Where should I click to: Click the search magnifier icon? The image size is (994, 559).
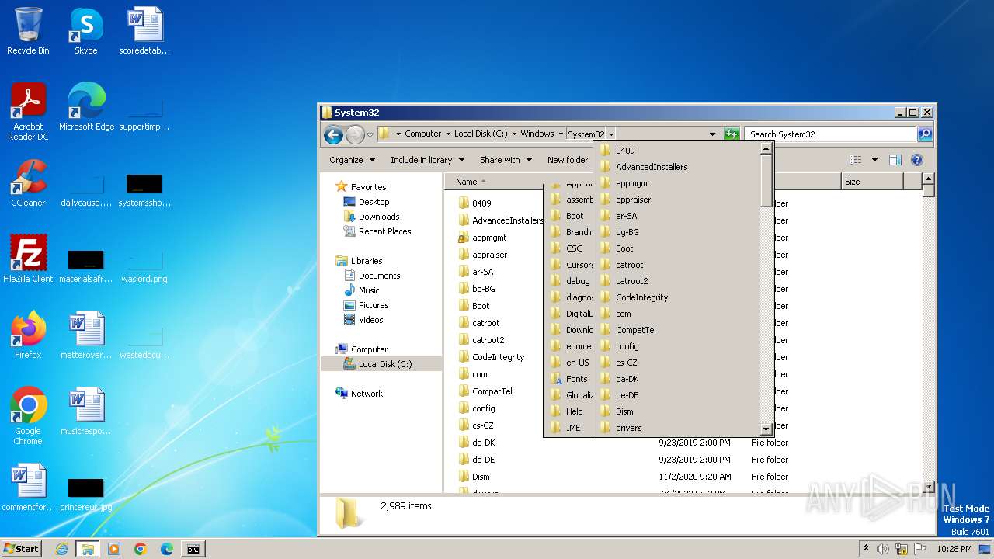[924, 134]
